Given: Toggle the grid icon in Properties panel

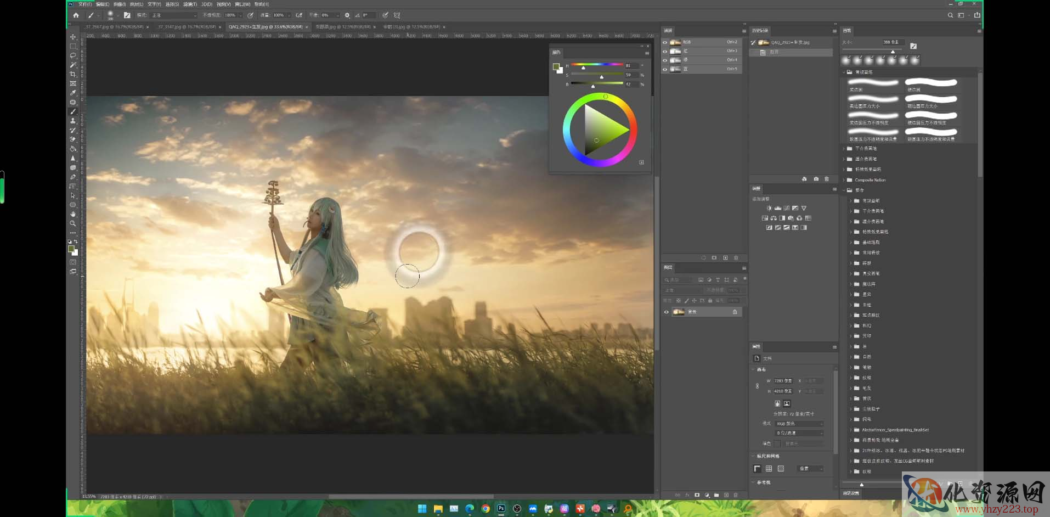Looking at the screenshot, I should [x=769, y=469].
